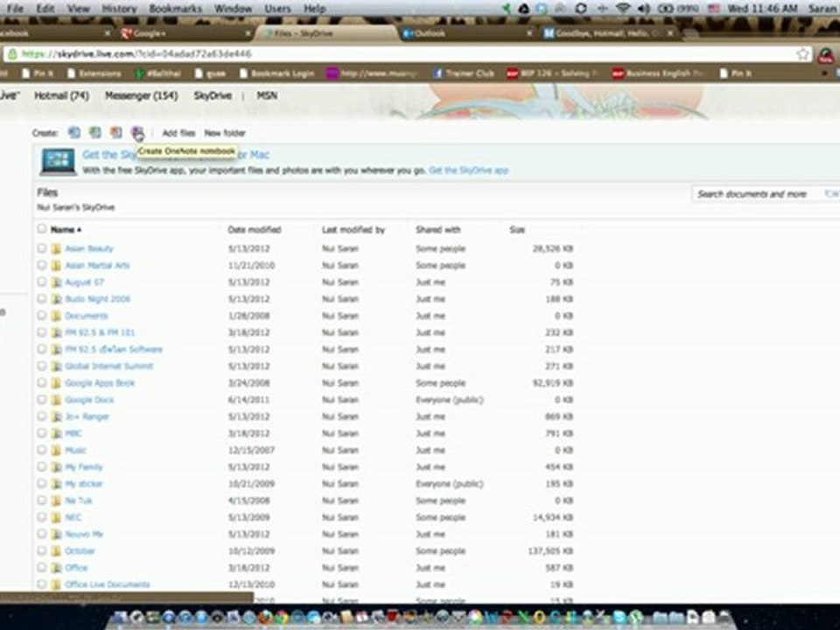840x630 pixels.
Task: Switch to the Goodbye Hotmail tab
Action: pos(607,33)
